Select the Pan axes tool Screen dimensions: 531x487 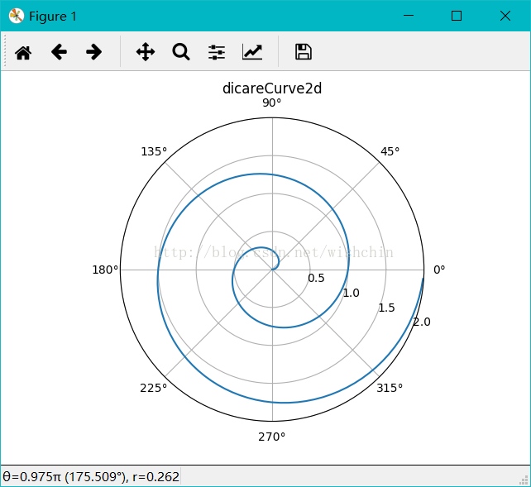[146, 52]
